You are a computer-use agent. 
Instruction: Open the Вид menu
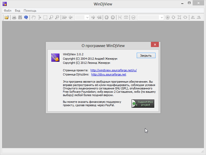(x=17, y=11)
